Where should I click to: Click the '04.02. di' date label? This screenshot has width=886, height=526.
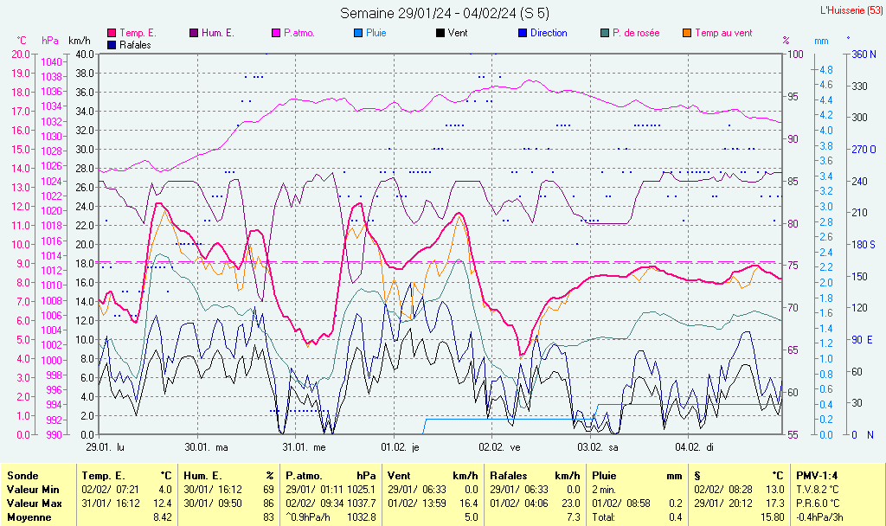click(x=695, y=447)
